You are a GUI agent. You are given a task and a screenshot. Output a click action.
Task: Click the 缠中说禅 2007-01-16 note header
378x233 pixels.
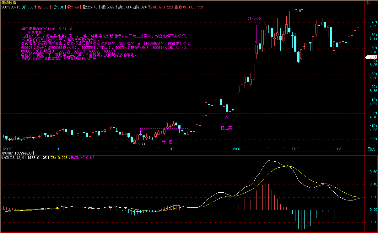pyautogui.click(x=46, y=28)
